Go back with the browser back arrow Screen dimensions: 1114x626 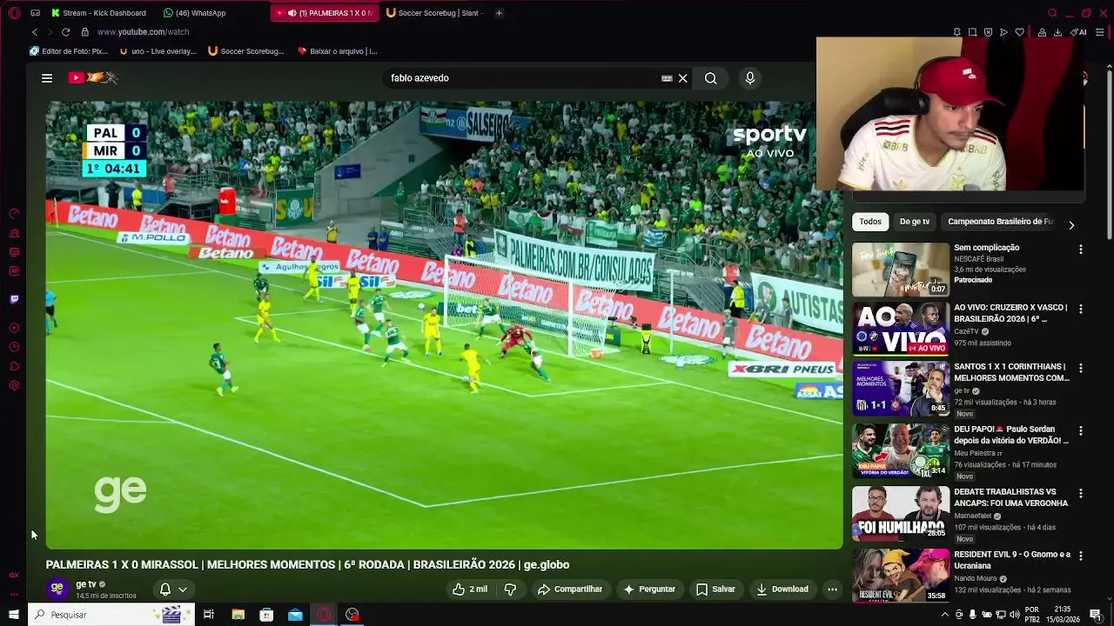coord(35,32)
